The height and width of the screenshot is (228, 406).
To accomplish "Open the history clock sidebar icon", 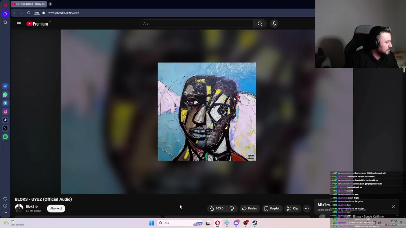I will click(x=5, y=206).
